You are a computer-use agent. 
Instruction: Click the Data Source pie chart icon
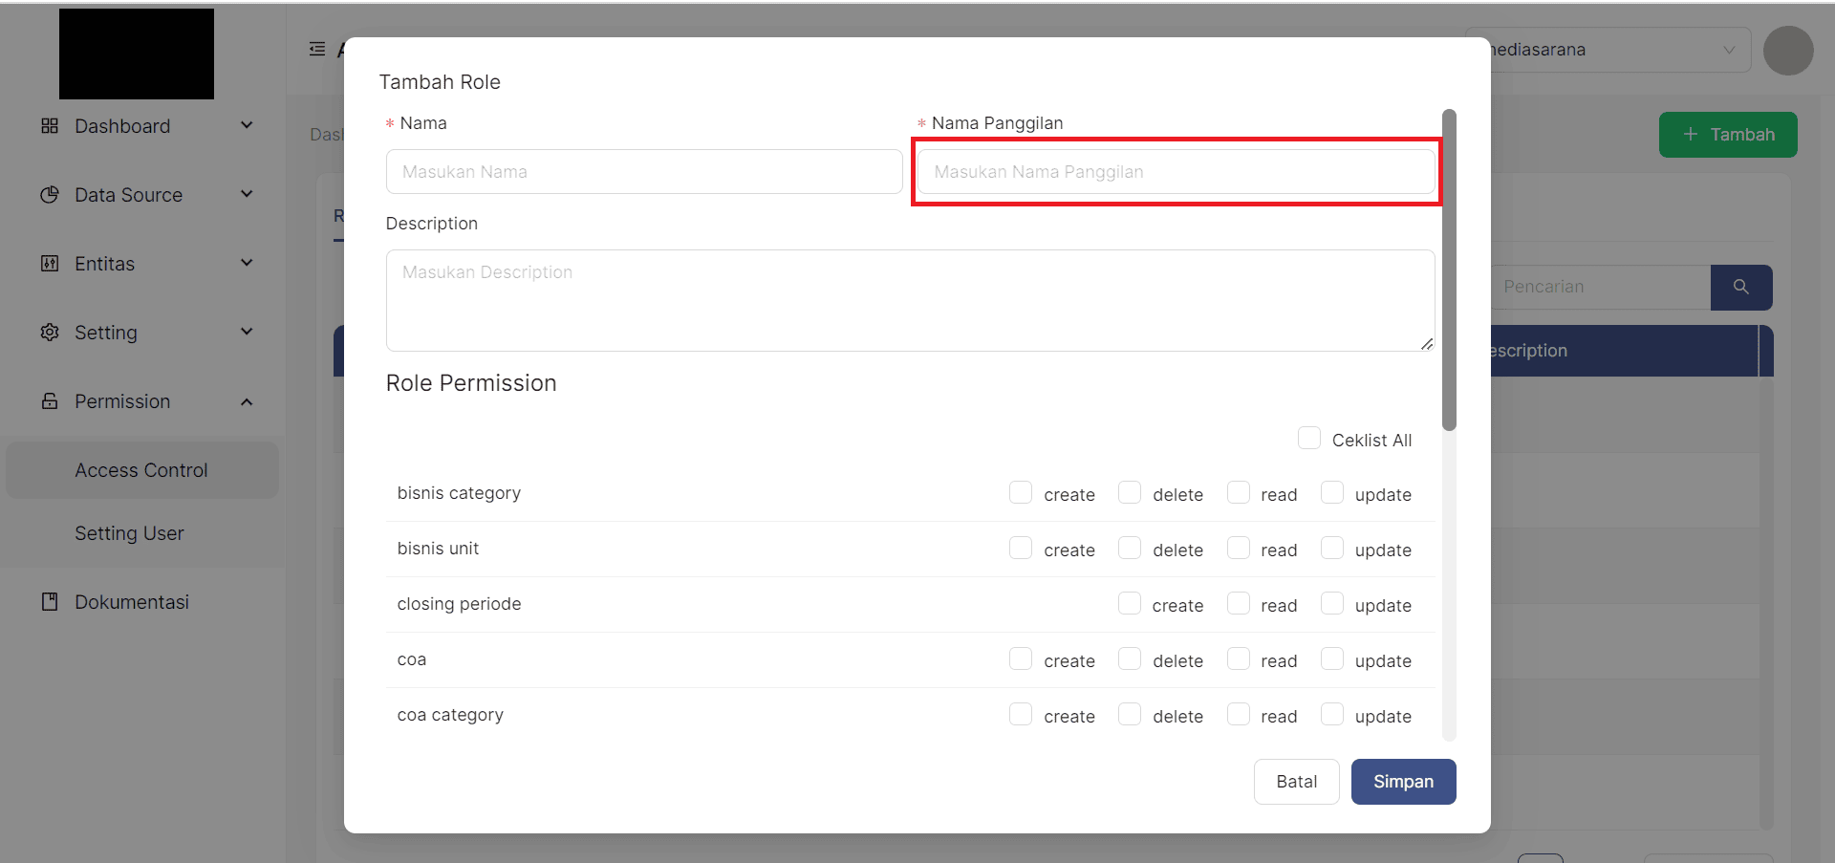[x=50, y=195]
